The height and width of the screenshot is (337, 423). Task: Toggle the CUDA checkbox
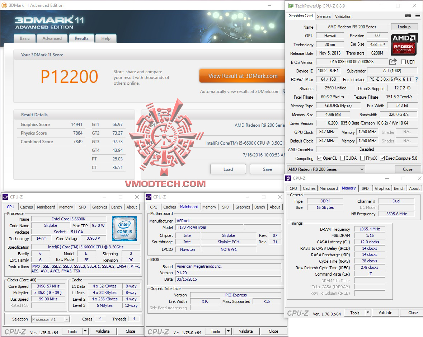click(342, 158)
